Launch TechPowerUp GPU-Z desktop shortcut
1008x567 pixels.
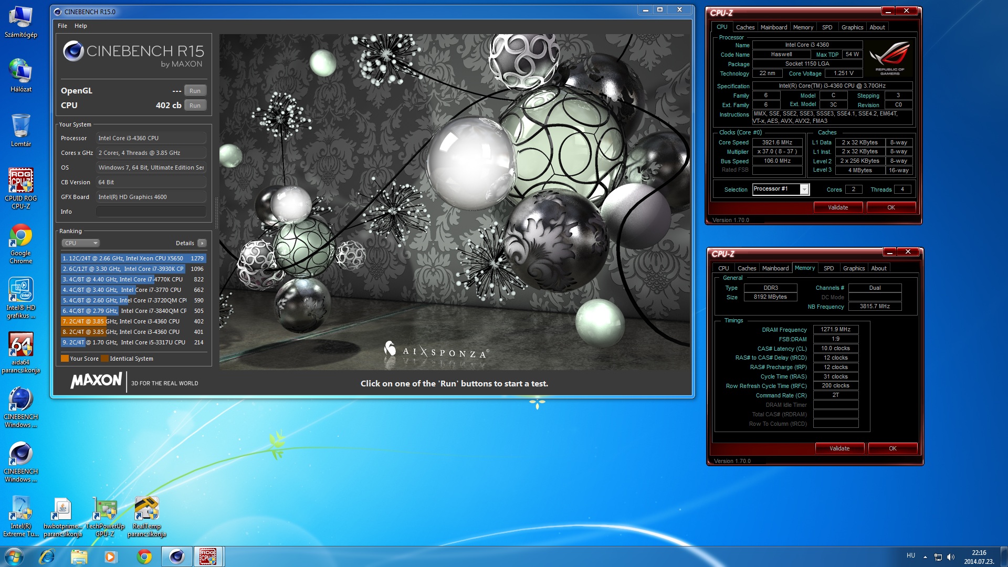tap(105, 517)
